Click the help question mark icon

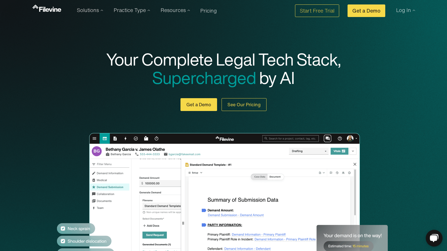[340, 139]
